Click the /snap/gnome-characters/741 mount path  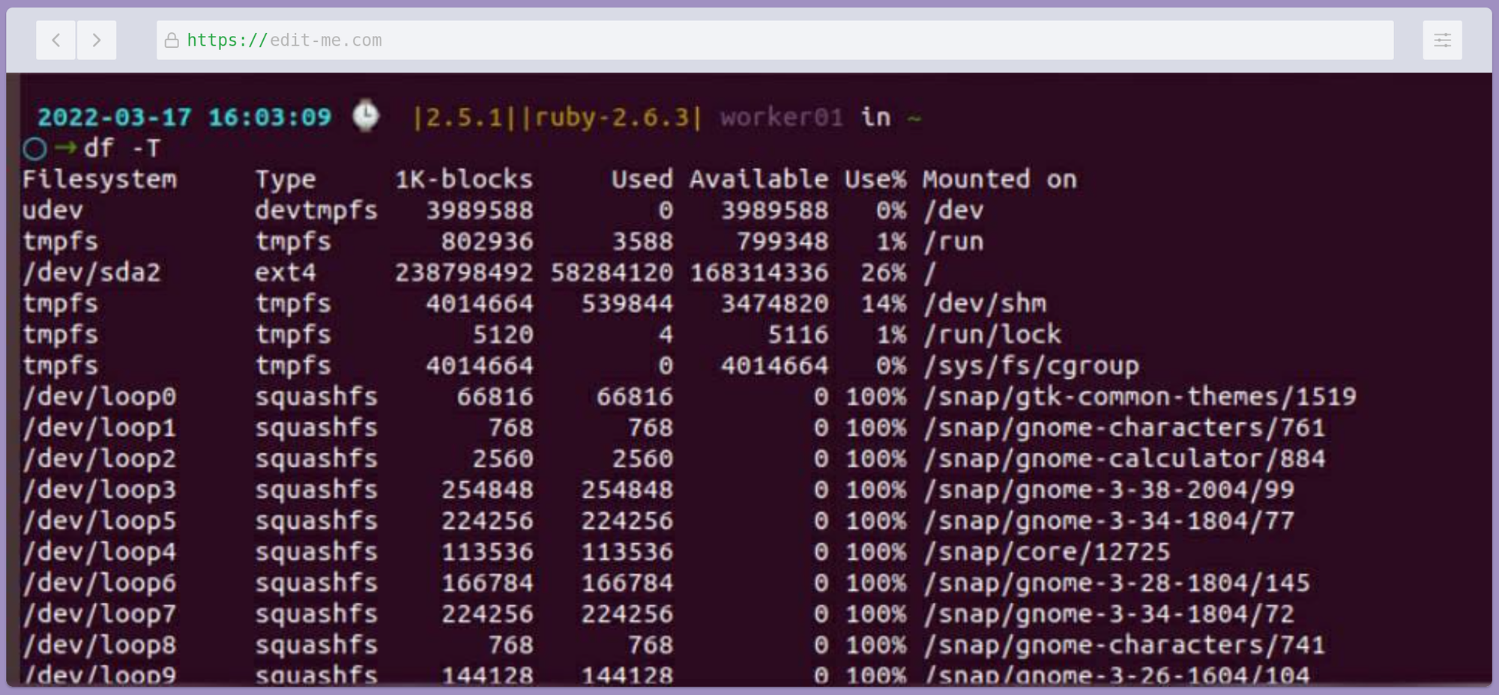tap(1124, 646)
